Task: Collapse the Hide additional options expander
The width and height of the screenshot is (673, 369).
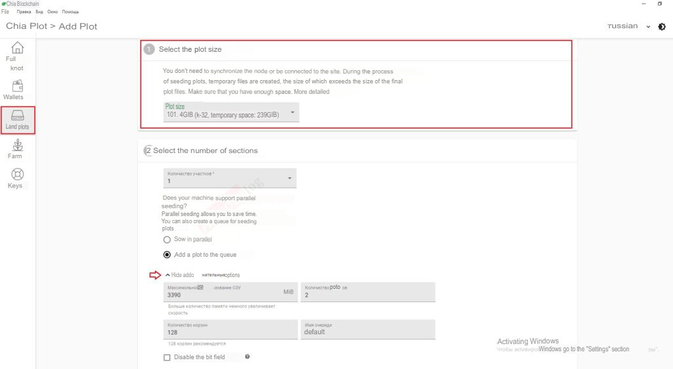Action: (181, 274)
